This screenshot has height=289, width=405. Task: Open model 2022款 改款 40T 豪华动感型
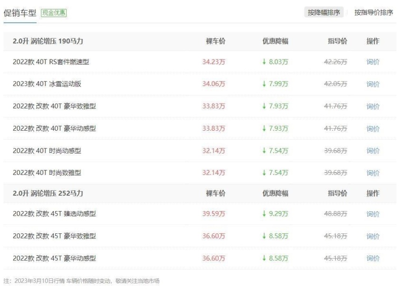tap(54, 128)
